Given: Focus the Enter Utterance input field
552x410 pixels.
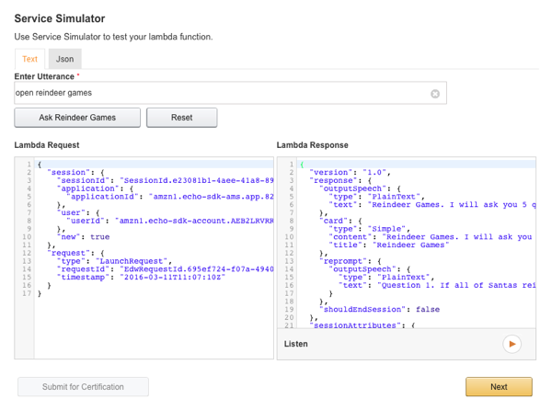Looking at the screenshot, I should pyautogui.click(x=230, y=93).
